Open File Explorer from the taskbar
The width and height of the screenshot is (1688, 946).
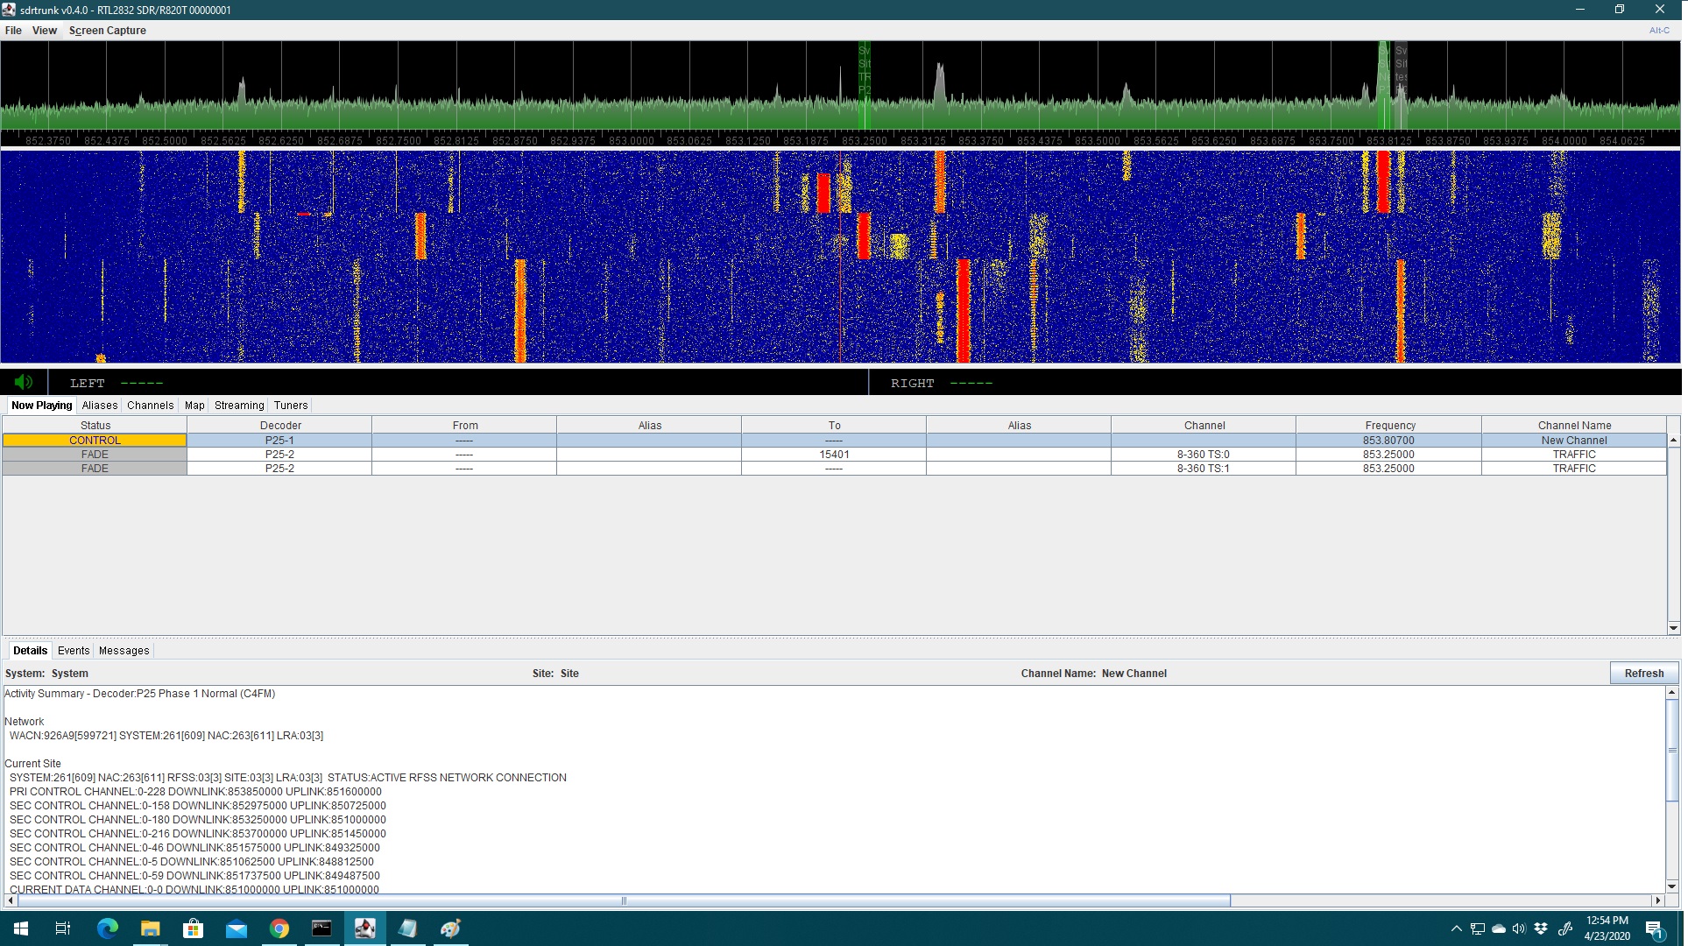point(150,928)
